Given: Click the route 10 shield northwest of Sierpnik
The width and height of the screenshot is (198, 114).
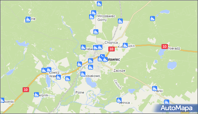Looking at the screenshot, I should coord(26,90).
